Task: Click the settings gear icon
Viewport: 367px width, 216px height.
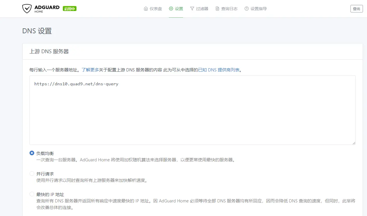Action: (x=171, y=9)
